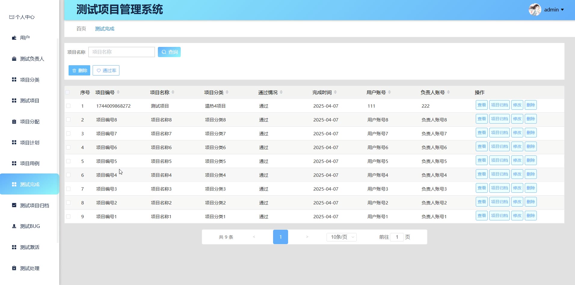Select the checkbox for row 项目编号5
Screen dimensions: 575x285
pos(68,161)
